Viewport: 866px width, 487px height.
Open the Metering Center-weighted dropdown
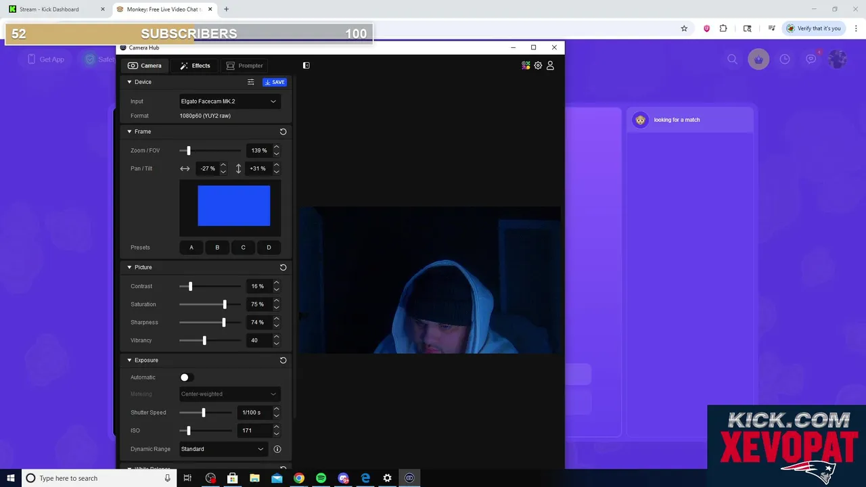(x=229, y=394)
